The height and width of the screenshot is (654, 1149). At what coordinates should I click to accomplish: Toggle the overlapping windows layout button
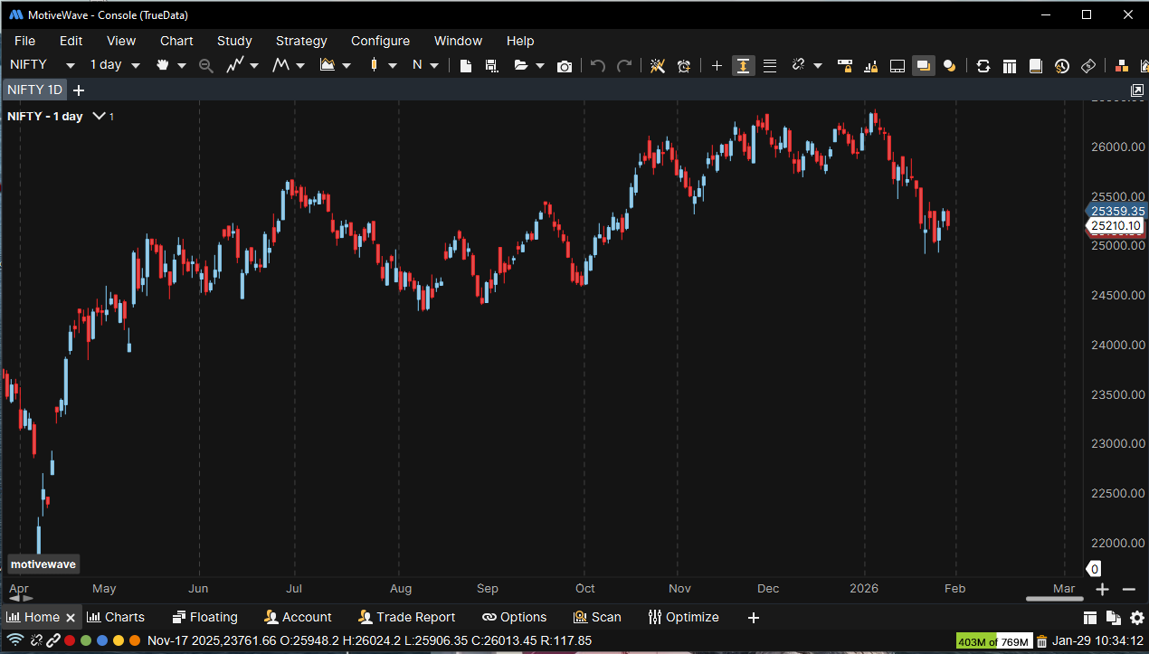[923, 66]
